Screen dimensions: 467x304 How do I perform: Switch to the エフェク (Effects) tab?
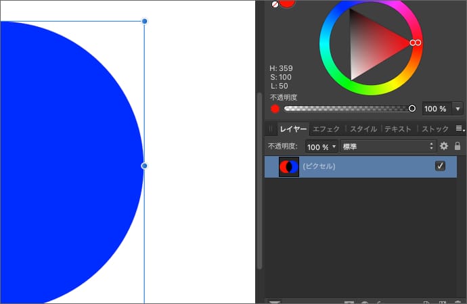[326, 129]
